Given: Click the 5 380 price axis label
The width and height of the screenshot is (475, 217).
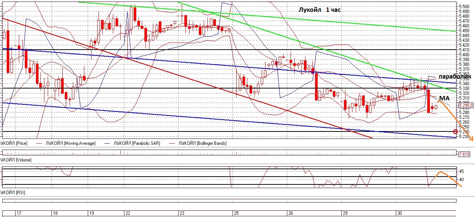Looking at the screenshot, I should coord(465,64).
